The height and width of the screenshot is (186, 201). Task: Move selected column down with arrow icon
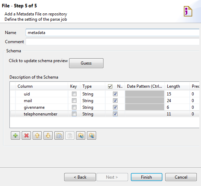[48, 135]
